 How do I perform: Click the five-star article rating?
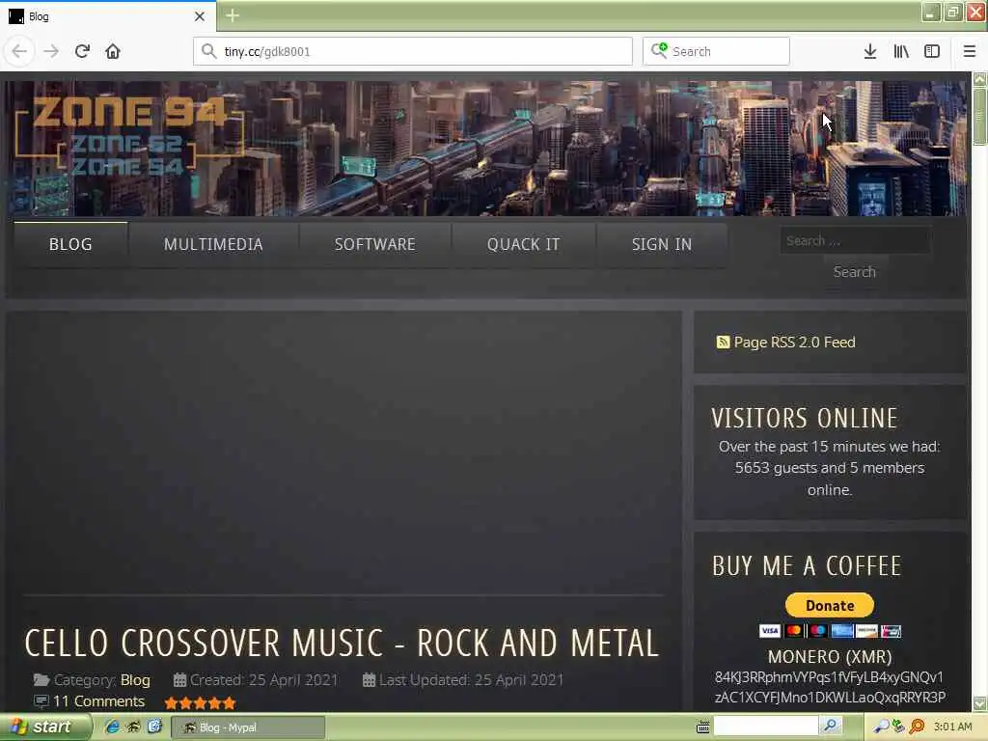pyautogui.click(x=200, y=703)
